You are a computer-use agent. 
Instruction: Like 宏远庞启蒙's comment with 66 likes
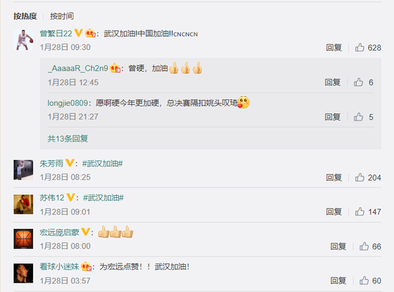click(x=364, y=246)
